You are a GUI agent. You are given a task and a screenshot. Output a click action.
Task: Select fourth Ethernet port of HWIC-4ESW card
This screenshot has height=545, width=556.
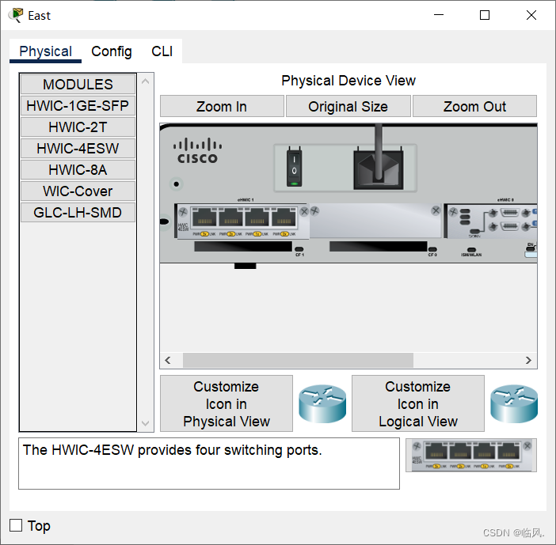pyautogui.click(x=284, y=217)
